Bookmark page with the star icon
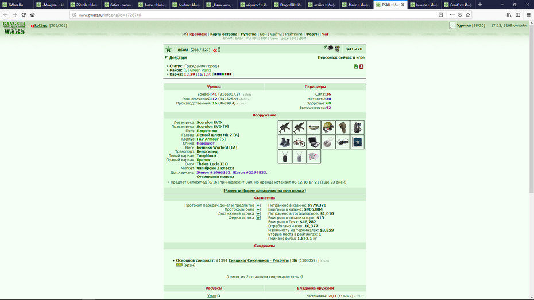Viewport: 534px width, 300px height. point(467,14)
